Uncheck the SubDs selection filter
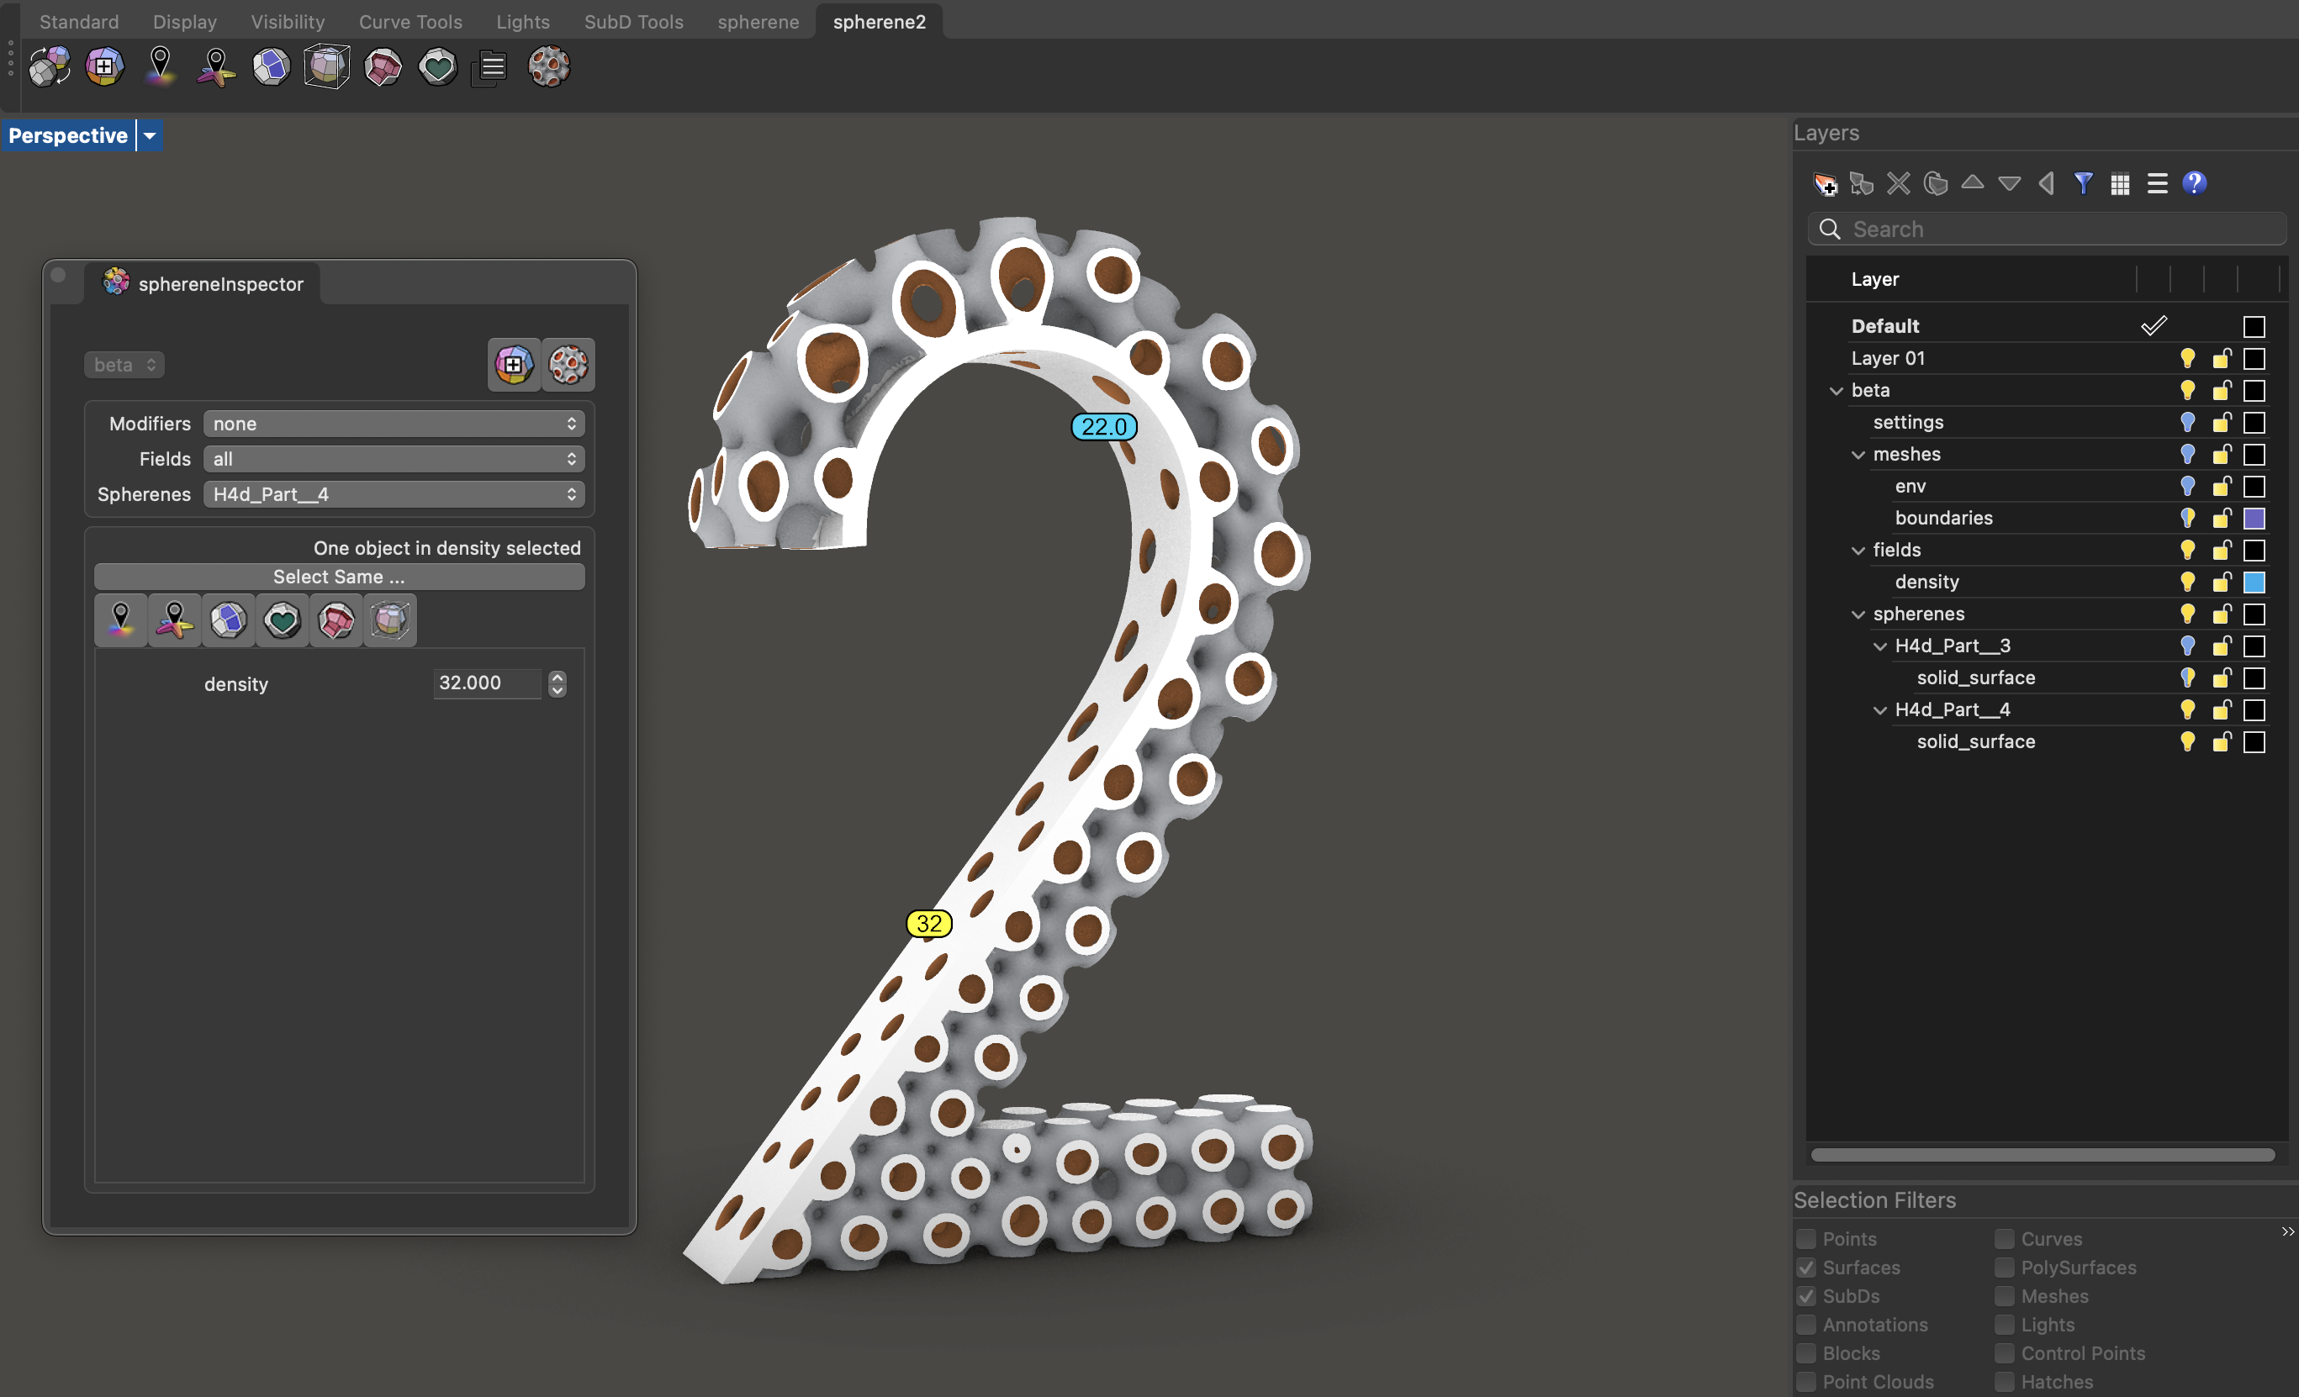This screenshot has height=1397, width=2299. [1806, 1296]
